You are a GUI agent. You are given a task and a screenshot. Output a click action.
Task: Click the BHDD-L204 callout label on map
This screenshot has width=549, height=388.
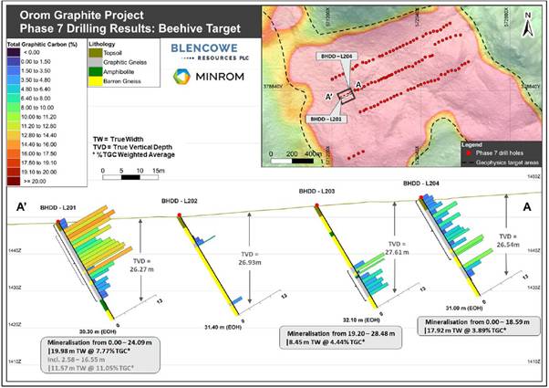point(334,56)
